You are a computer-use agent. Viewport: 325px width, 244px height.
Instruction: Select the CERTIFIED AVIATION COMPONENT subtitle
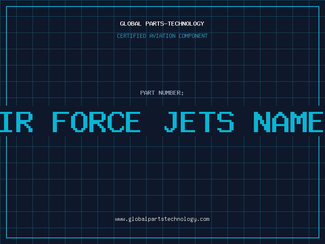(162, 36)
